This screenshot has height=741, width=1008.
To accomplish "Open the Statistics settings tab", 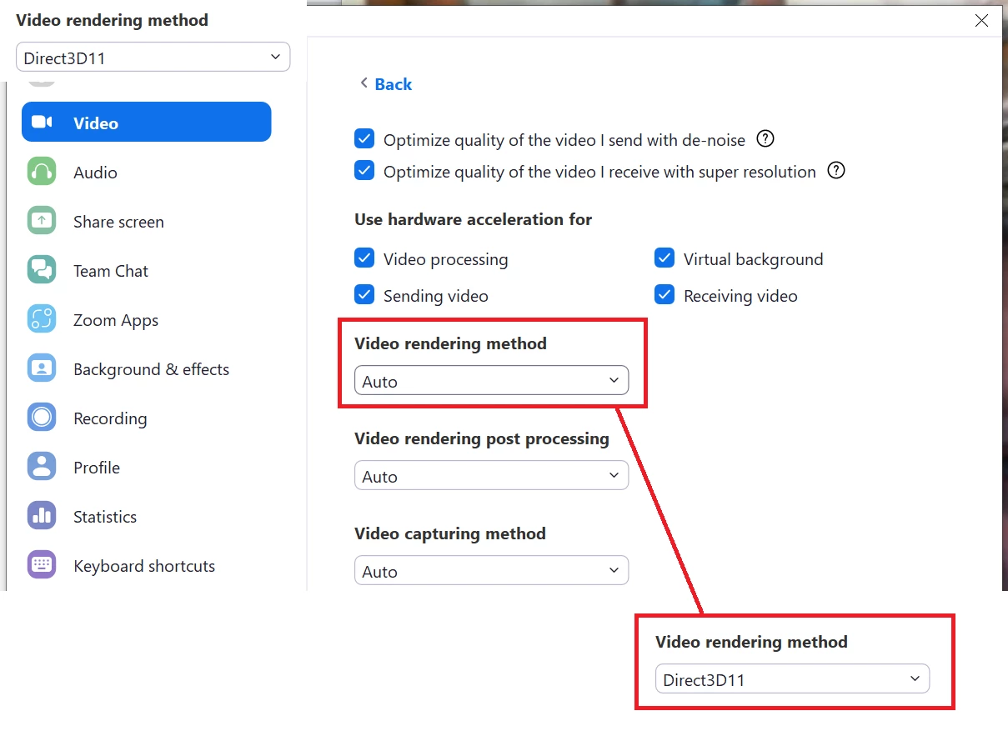I will point(147,516).
